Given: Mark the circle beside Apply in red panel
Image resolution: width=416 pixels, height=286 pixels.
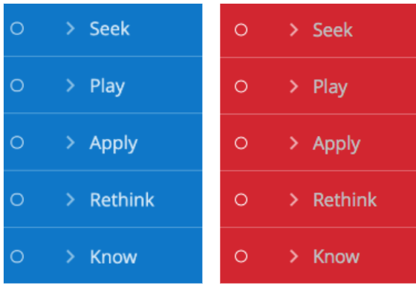Looking at the screenshot, I should click(x=241, y=143).
